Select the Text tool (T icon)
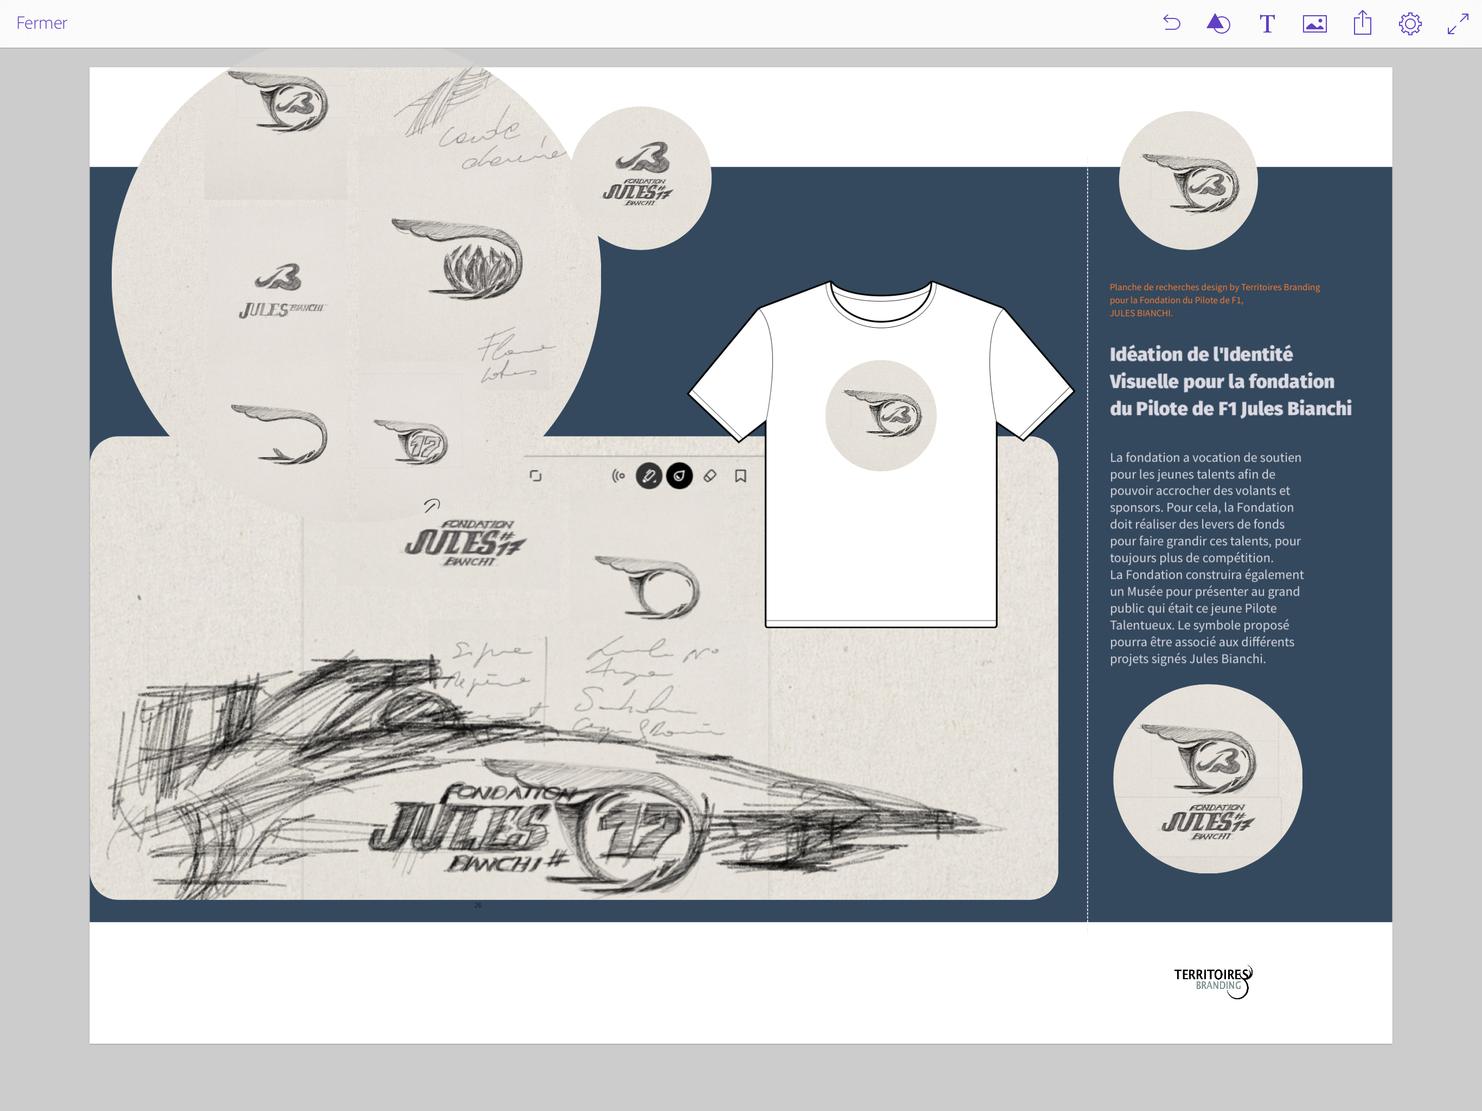The height and width of the screenshot is (1111, 1482). (1266, 24)
